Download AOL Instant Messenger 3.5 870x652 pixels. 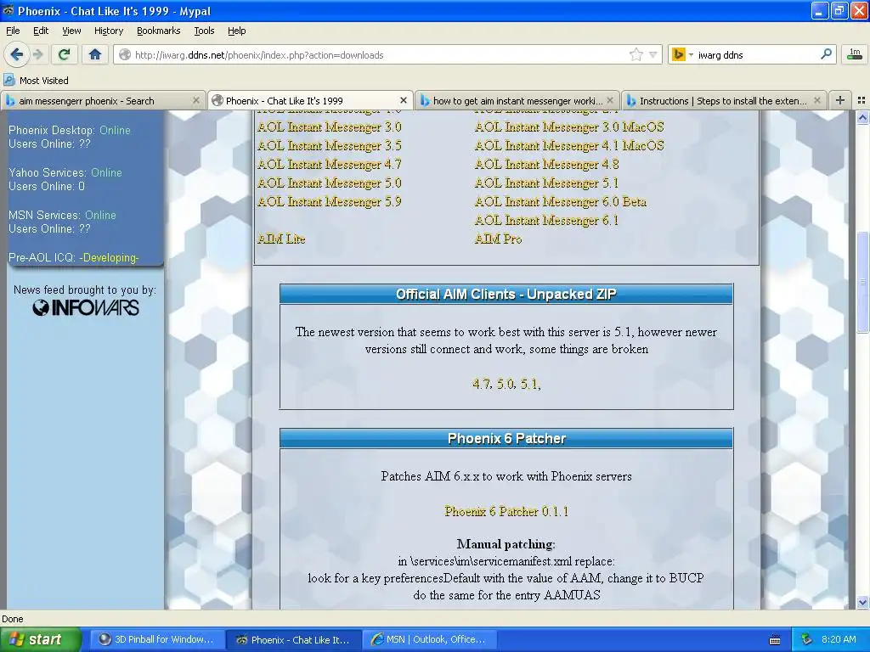(330, 146)
